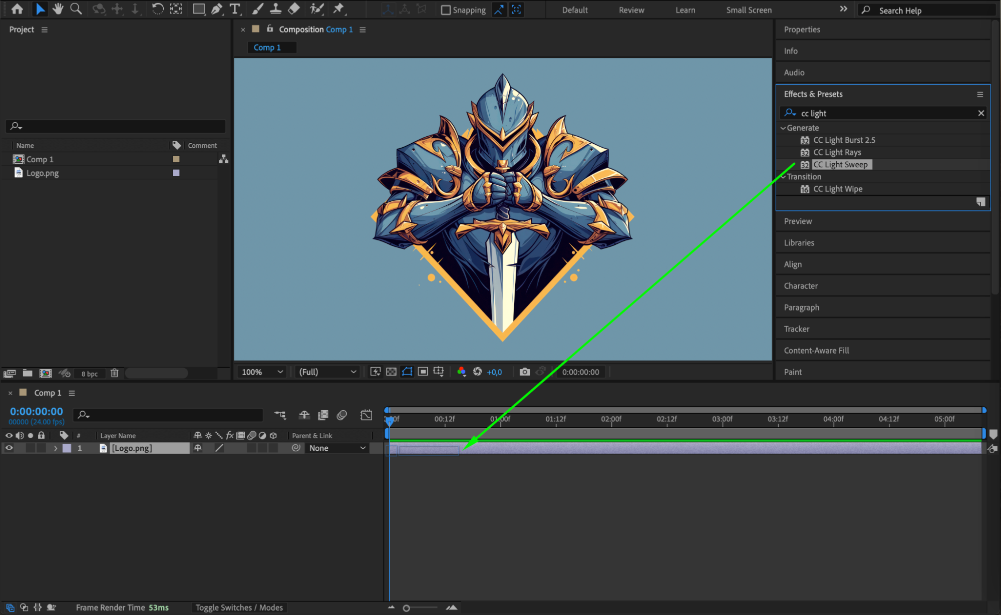Click the Comp 1 label color swatch
This screenshot has height=615, width=1001.
coord(176,159)
